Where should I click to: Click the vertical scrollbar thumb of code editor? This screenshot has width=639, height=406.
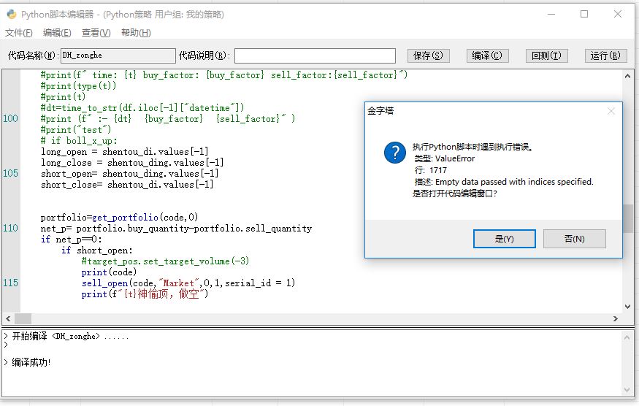627,218
